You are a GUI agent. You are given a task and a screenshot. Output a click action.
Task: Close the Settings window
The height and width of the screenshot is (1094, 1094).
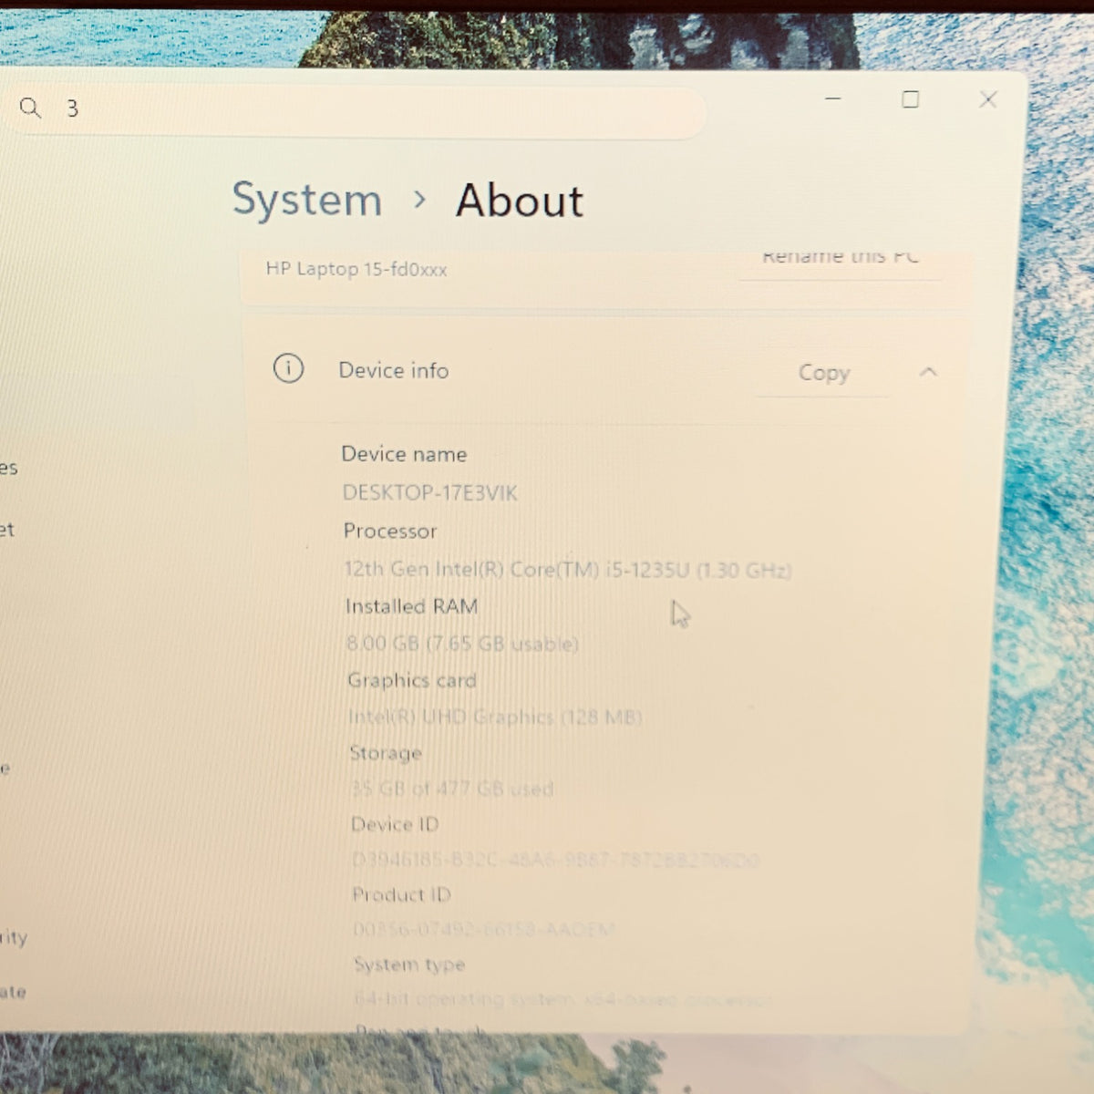tap(987, 99)
